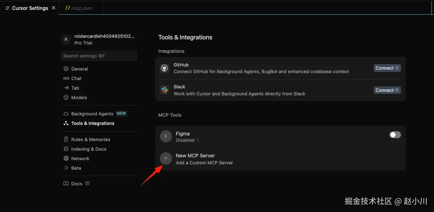This screenshot has width=434, height=212.
Task: Click the GitHub logo icon
Action: tap(164, 68)
